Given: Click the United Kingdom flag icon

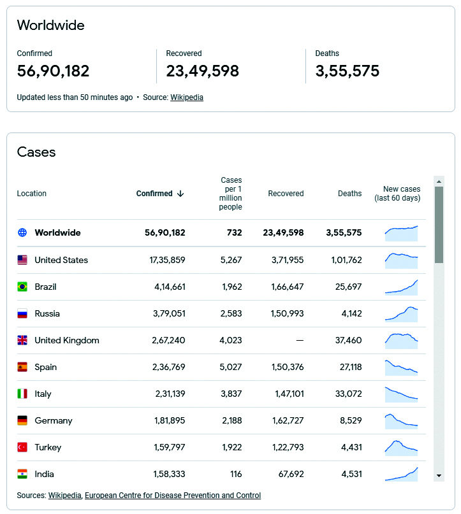Looking at the screenshot, I should point(22,340).
